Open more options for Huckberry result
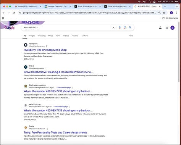 47,46
